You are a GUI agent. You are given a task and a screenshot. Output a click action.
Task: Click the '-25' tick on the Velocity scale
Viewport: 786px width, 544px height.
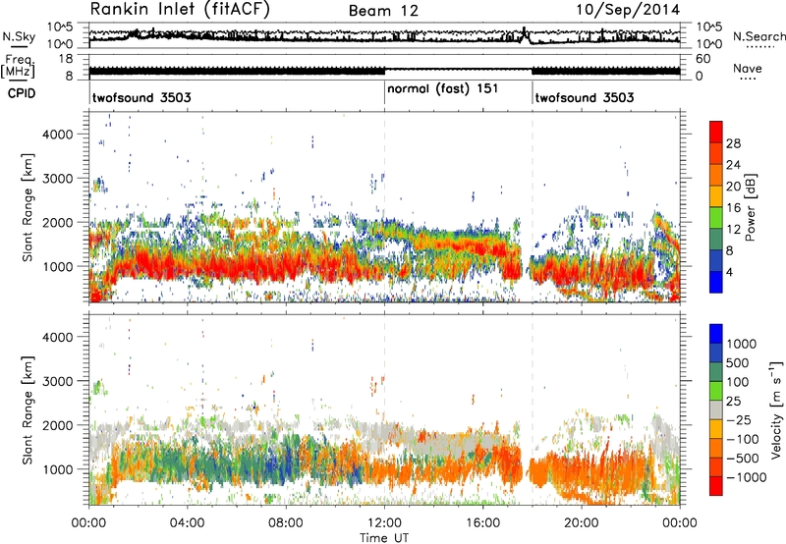coord(742,419)
